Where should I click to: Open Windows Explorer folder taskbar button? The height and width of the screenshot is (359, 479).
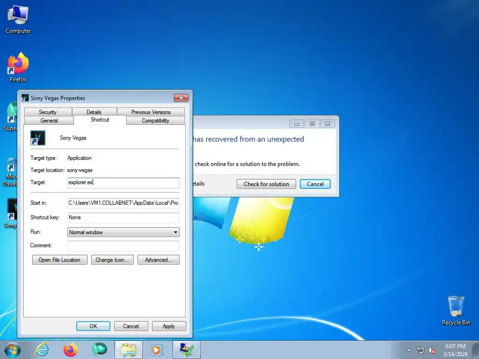point(129,350)
